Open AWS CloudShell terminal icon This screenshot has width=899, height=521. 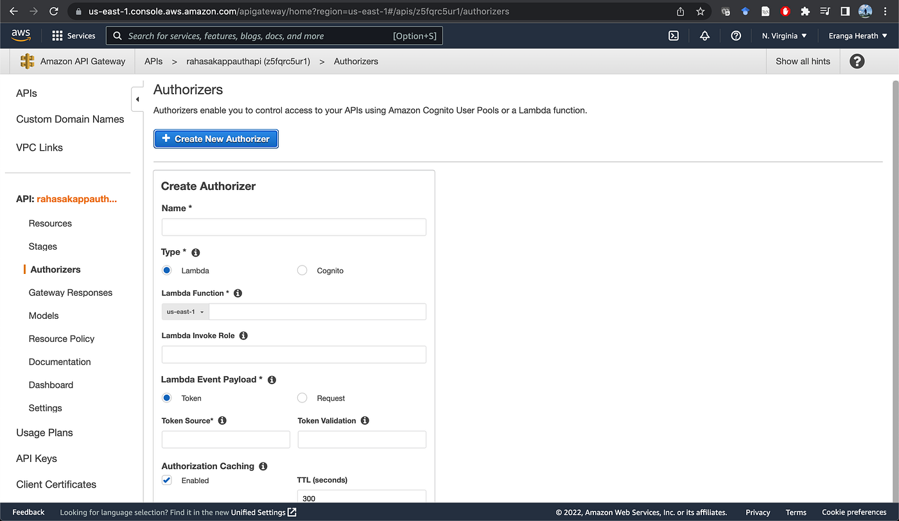pos(674,36)
